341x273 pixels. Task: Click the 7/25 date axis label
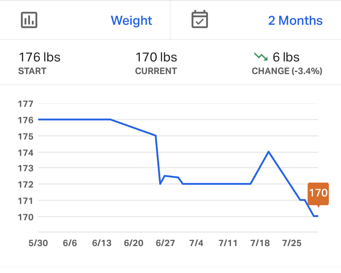click(x=292, y=243)
